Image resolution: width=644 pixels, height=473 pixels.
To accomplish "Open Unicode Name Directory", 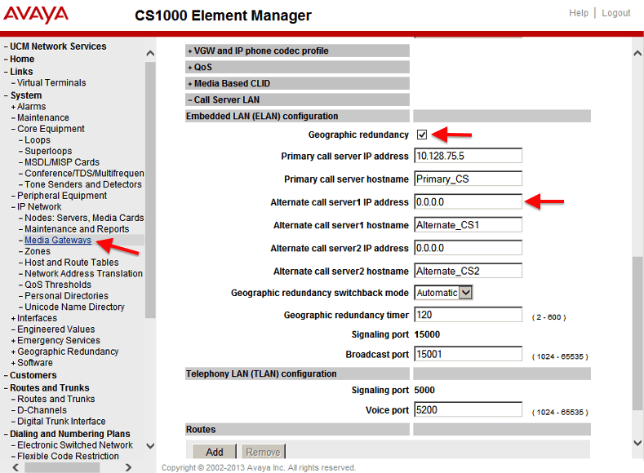I will [x=75, y=307].
